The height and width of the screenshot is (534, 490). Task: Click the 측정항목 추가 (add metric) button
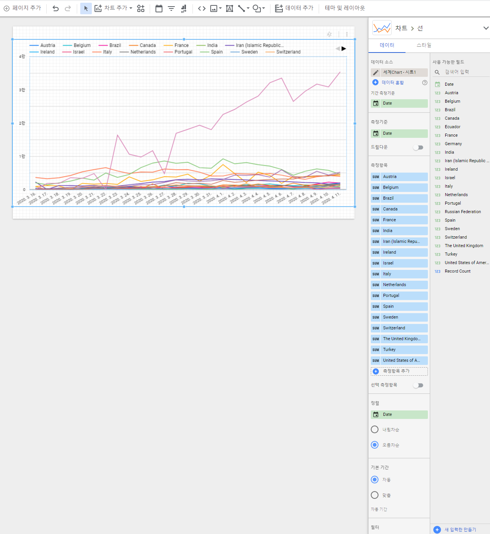click(399, 371)
